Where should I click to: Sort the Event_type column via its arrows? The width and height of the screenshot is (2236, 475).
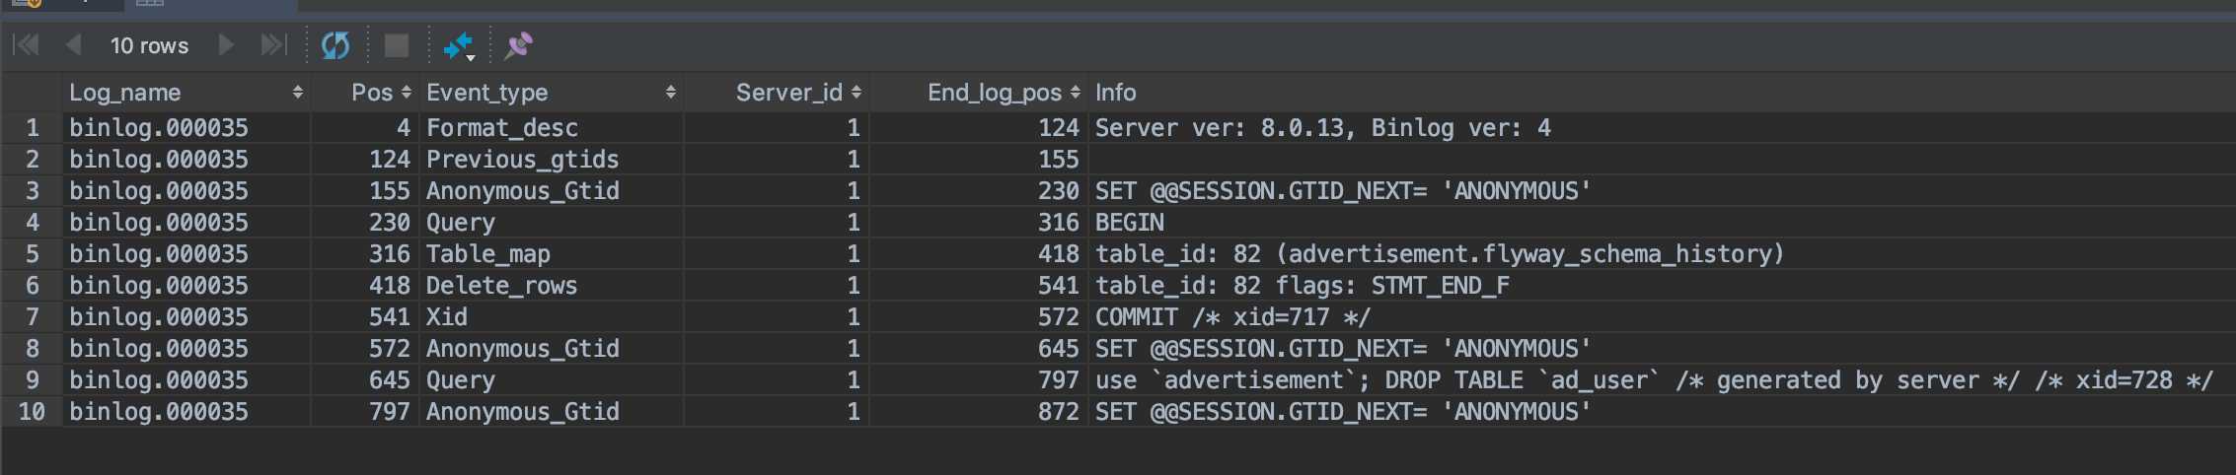(671, 93)
